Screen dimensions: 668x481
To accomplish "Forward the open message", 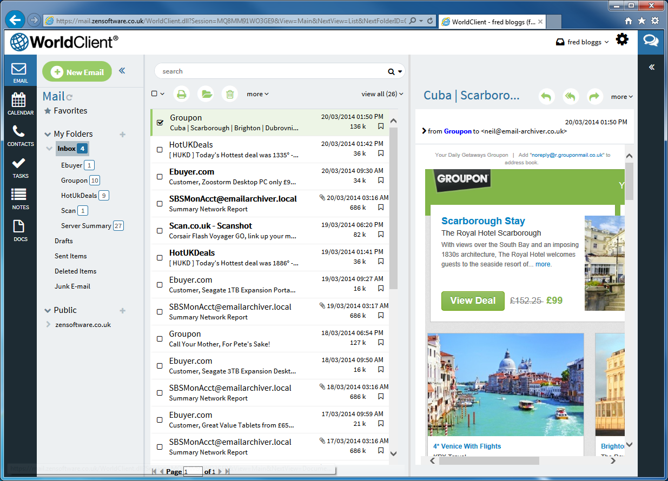I will tap(594, 97).
